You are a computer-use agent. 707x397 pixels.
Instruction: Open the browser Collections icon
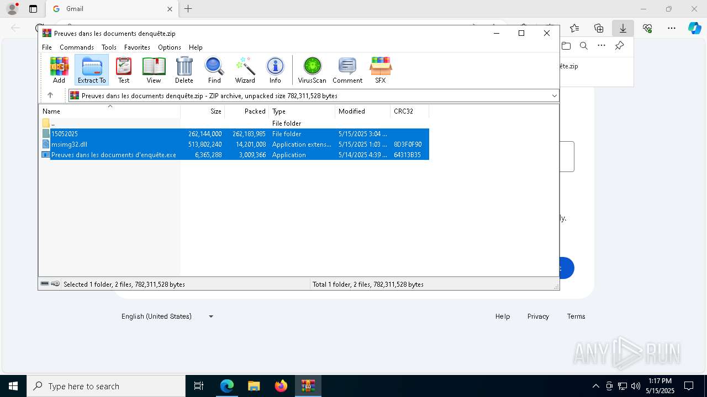pyautogui.click(x=599, y=28)
